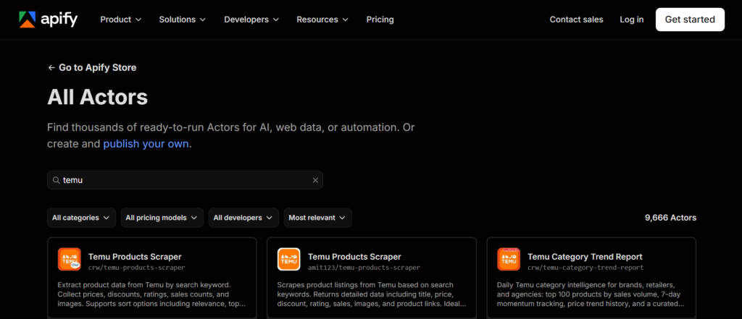Click description starting 'Daily Temu category'
Image resolution: width=742 pixels, height=319 pixels.
click(x=591, y=294)
